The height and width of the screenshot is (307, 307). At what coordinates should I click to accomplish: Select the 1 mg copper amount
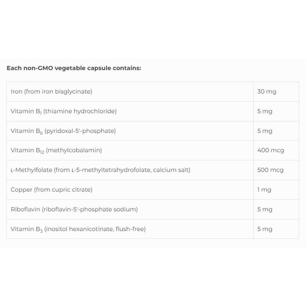[x=264, y=190]
